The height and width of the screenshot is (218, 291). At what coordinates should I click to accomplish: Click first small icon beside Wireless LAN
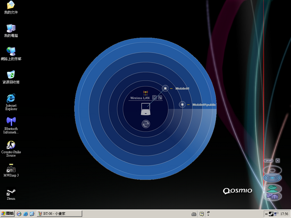(155, 98)
